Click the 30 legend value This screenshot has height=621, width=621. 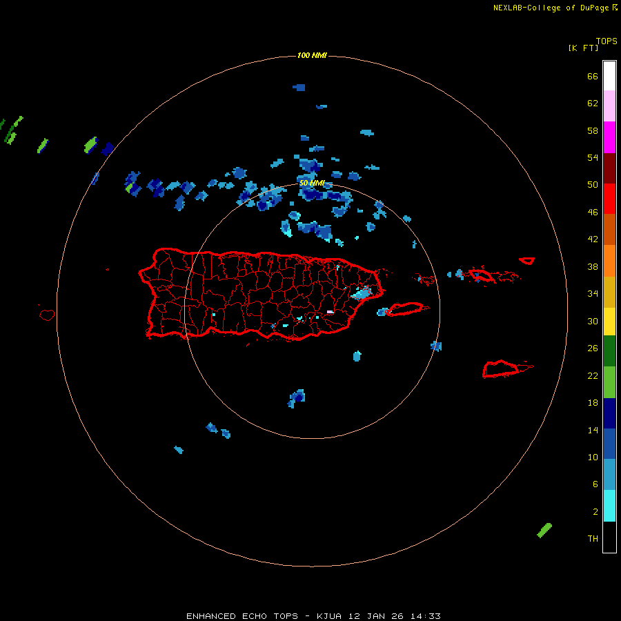point(593,321)
